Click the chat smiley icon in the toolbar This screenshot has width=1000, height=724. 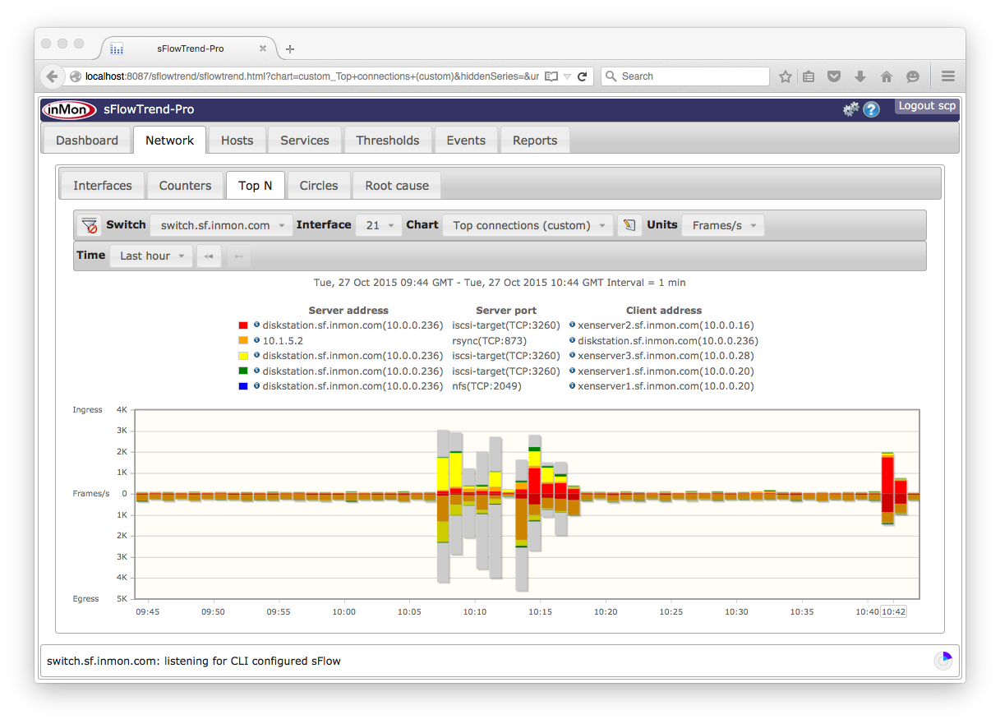[x=913, y=76]
